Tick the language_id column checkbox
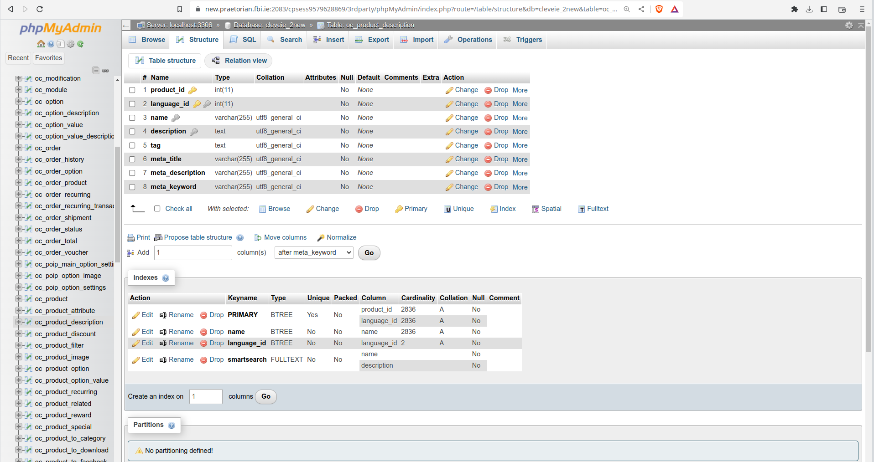 pyautogui.click(x=132, y=104)
